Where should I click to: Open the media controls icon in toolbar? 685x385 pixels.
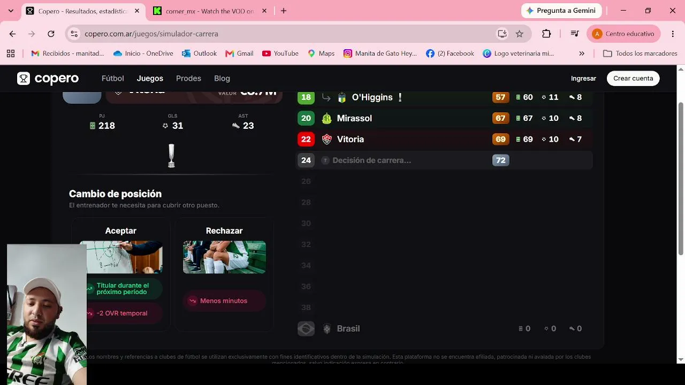(575, 34)
